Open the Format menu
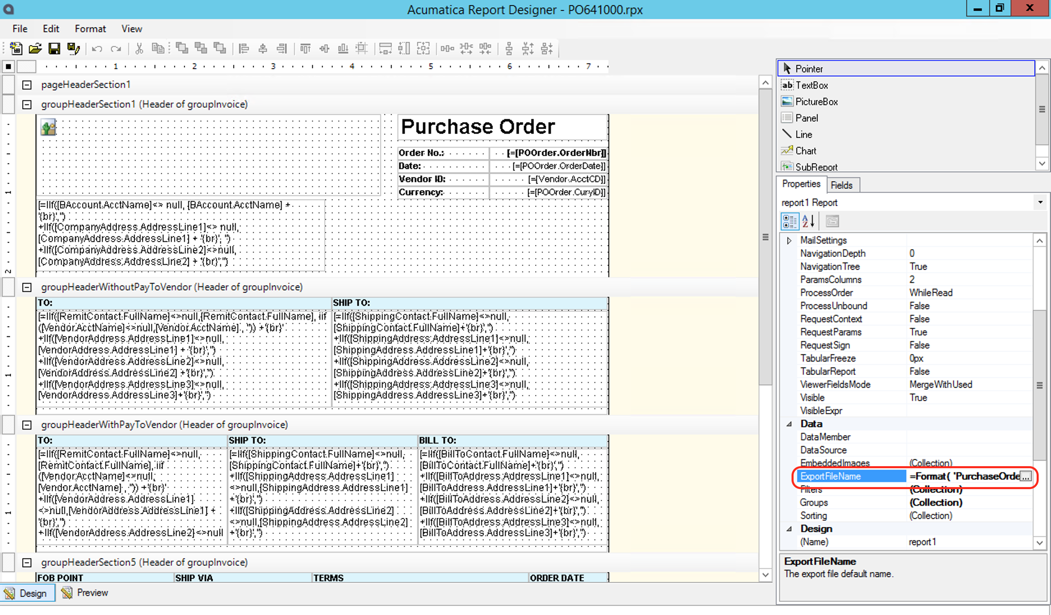This screenshot has width=1051, height=615. [x=90, y=29]
